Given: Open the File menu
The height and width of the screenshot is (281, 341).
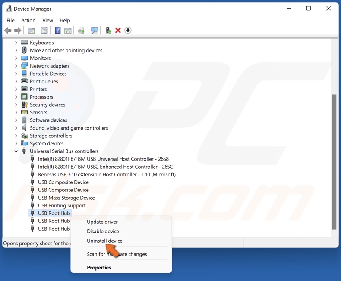Looking at the screenshot, I should [10, 20].
